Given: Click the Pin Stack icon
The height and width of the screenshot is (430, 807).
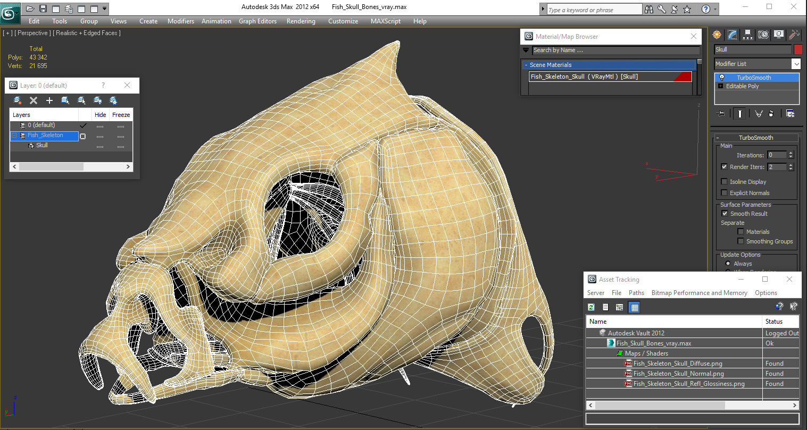Looking at the screenshot, I should pyautogui.click(x=721, y=113).
